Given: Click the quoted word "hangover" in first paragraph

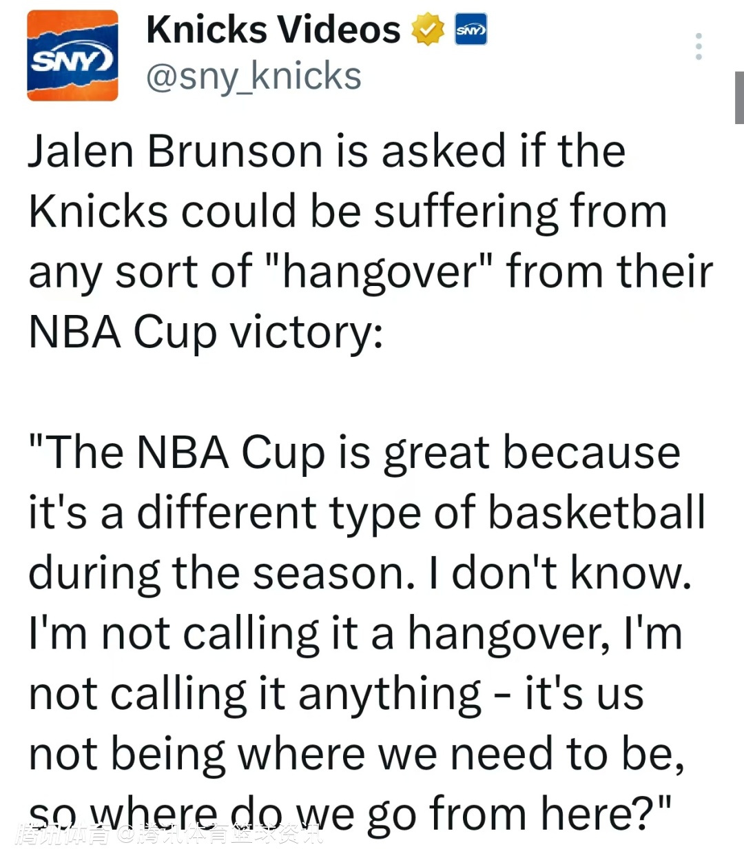Looking at the screenshot, I should pyautogui.click(x=380, y=272).
